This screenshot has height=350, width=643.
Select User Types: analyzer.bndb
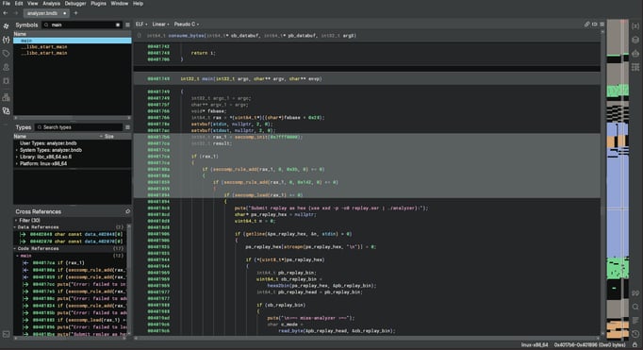48,143
